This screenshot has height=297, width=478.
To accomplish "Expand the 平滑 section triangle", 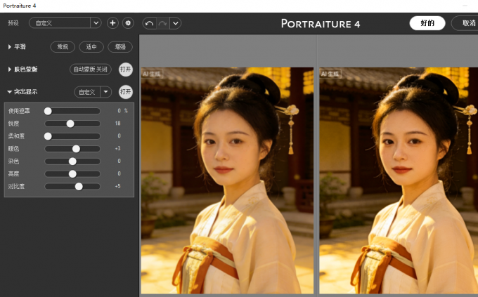I will click(x=9, y=47).
